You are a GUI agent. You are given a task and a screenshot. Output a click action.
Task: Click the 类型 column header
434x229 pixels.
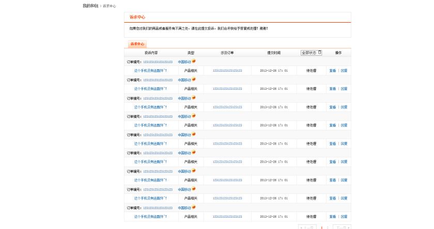coord(191,53)
